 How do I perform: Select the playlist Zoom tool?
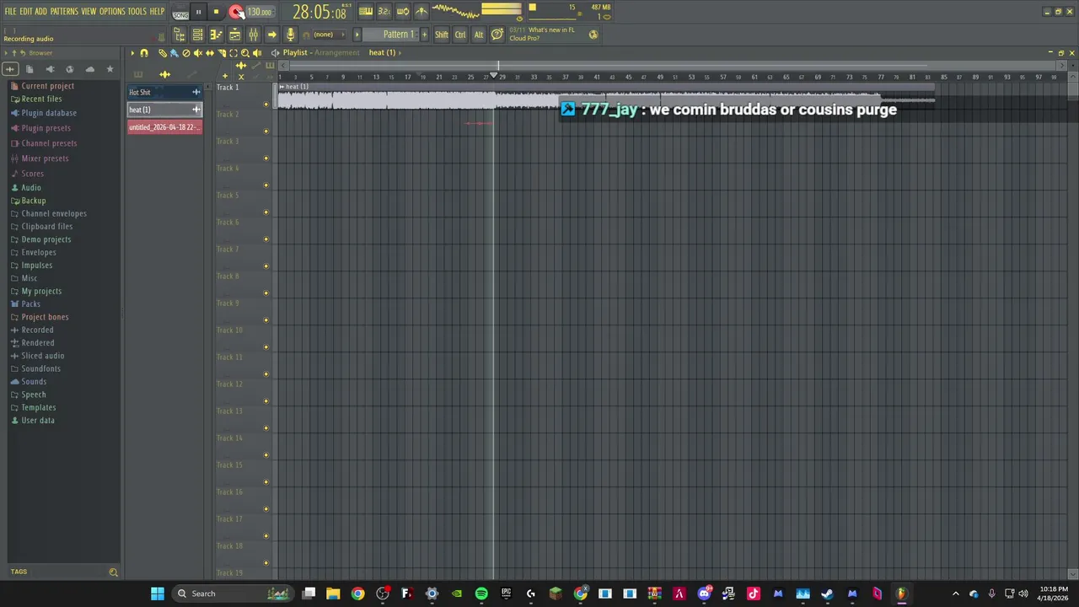245,52
